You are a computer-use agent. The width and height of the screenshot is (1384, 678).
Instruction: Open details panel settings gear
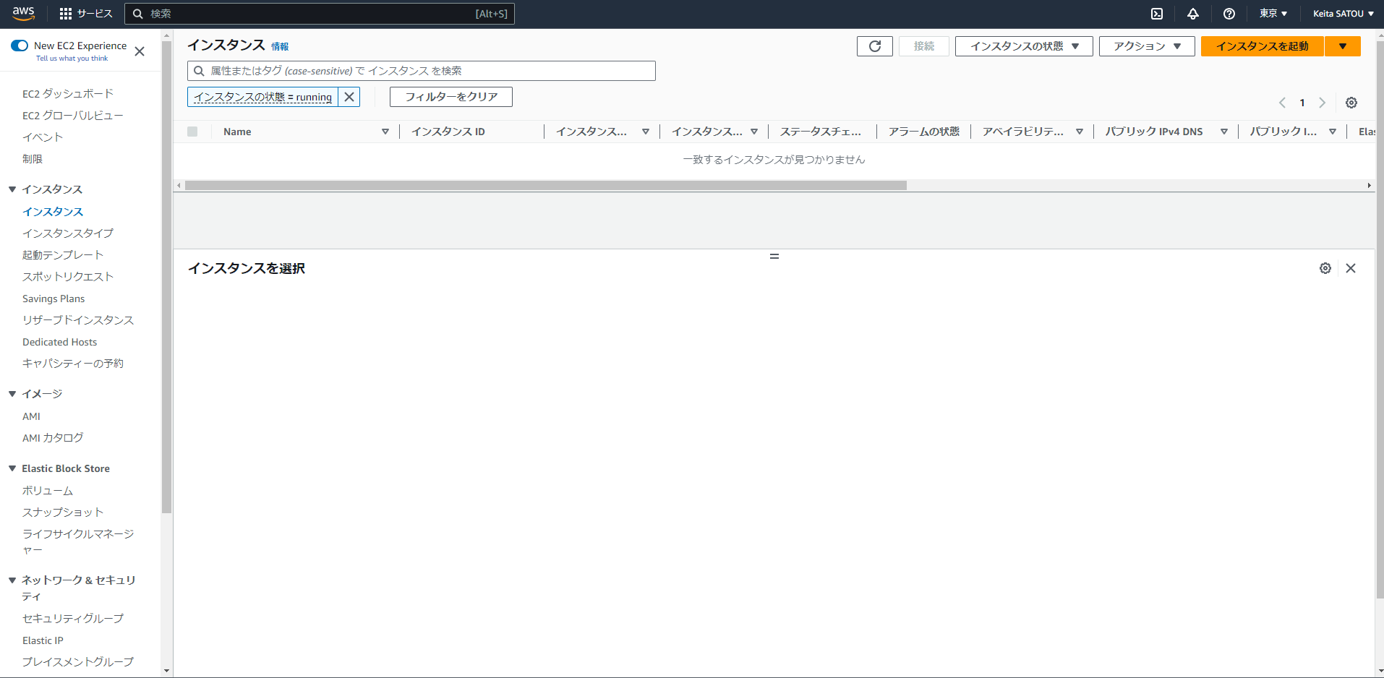(1325, 268)
